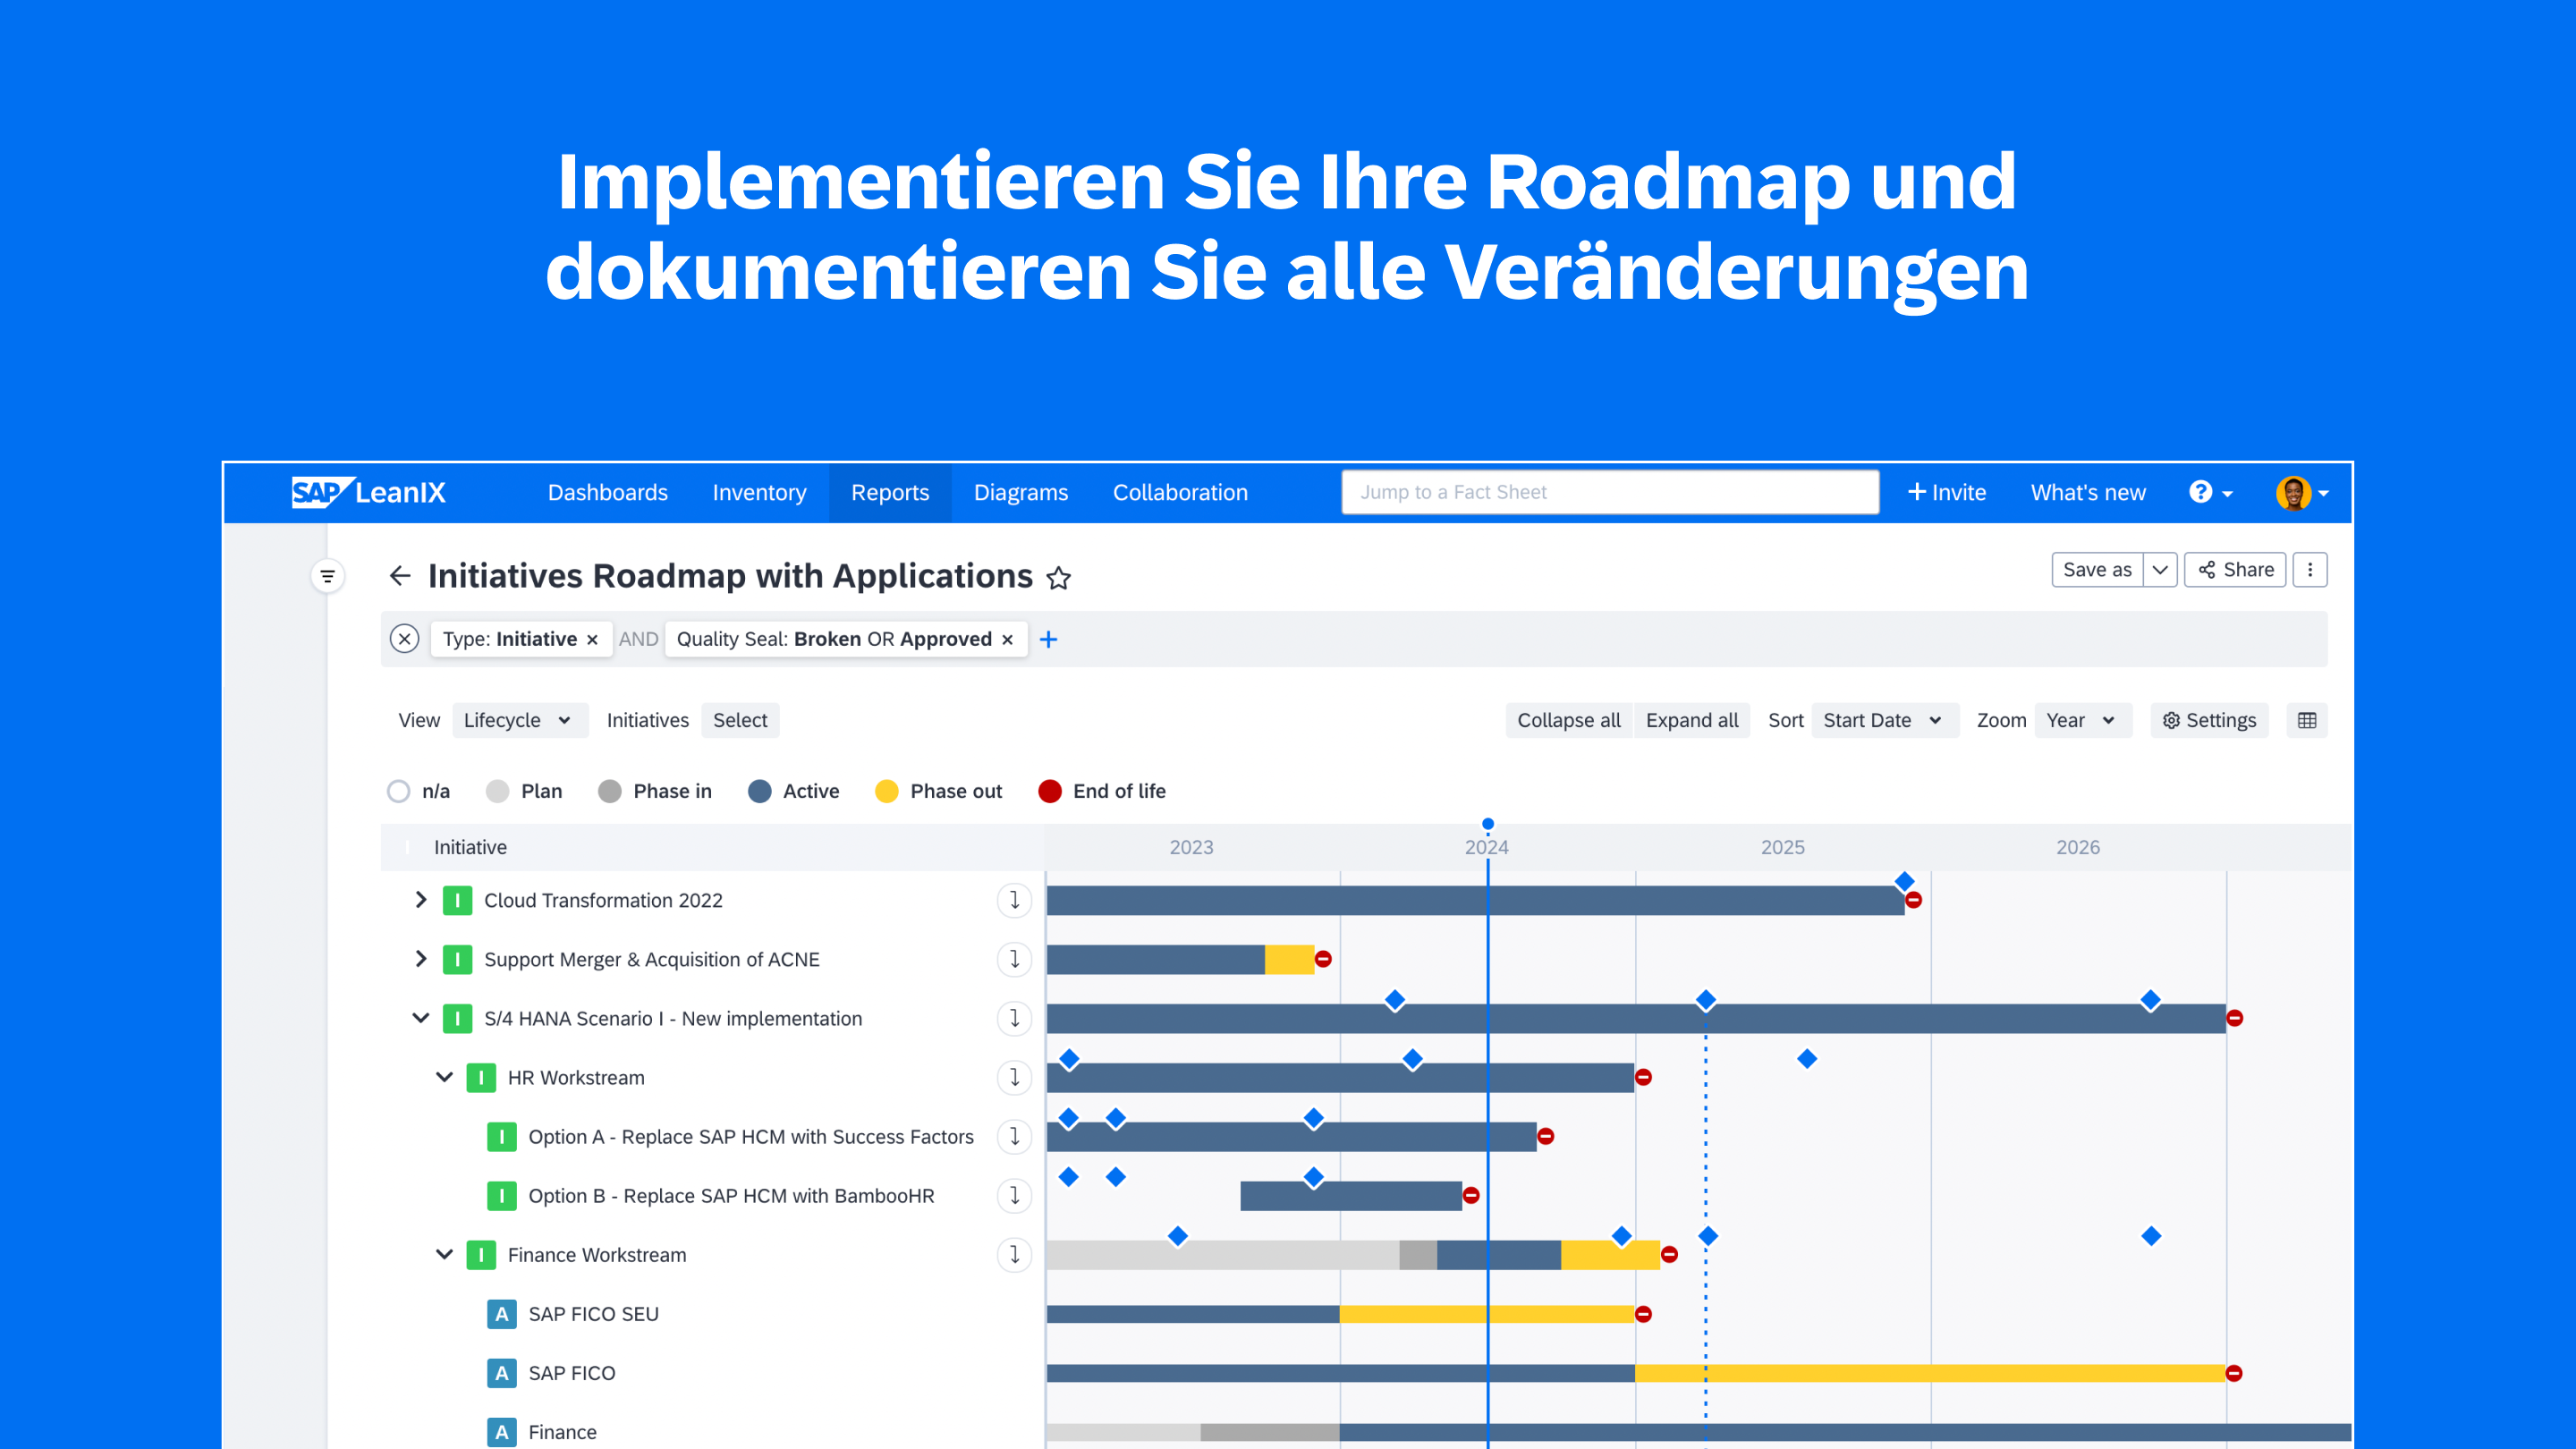
Task: Click the help question mark icon
Action: (x=2200, y=492)
